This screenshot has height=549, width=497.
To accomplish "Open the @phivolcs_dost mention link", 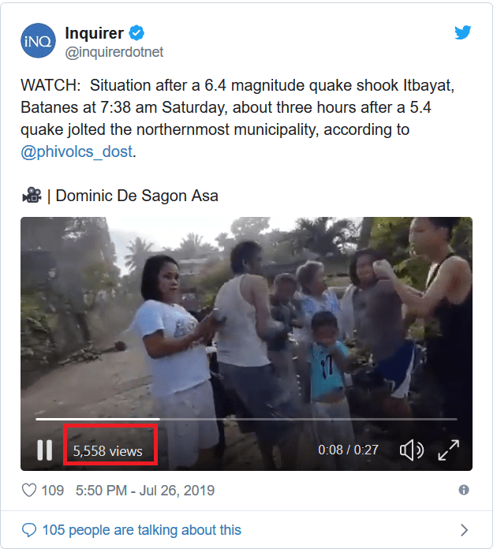I will [x=77, y=152].
